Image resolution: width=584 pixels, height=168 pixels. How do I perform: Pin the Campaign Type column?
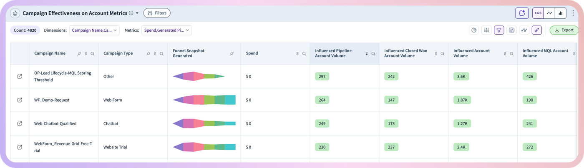(x=149, y=54)
